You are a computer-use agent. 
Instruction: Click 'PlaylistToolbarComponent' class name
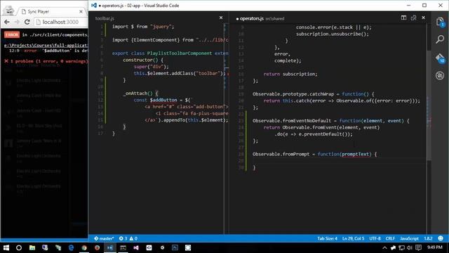pos(180,53)
